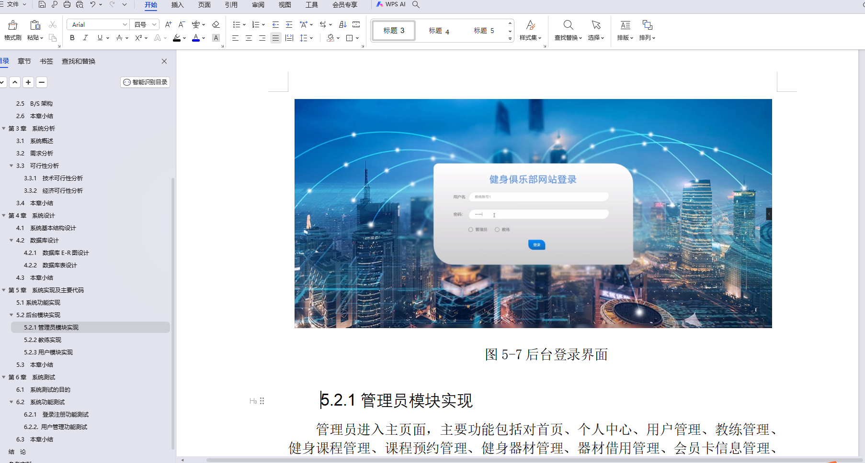The image size is (865, 463).
Task: Expand the styles gallery more arrow
Action: tap(510, 38)
